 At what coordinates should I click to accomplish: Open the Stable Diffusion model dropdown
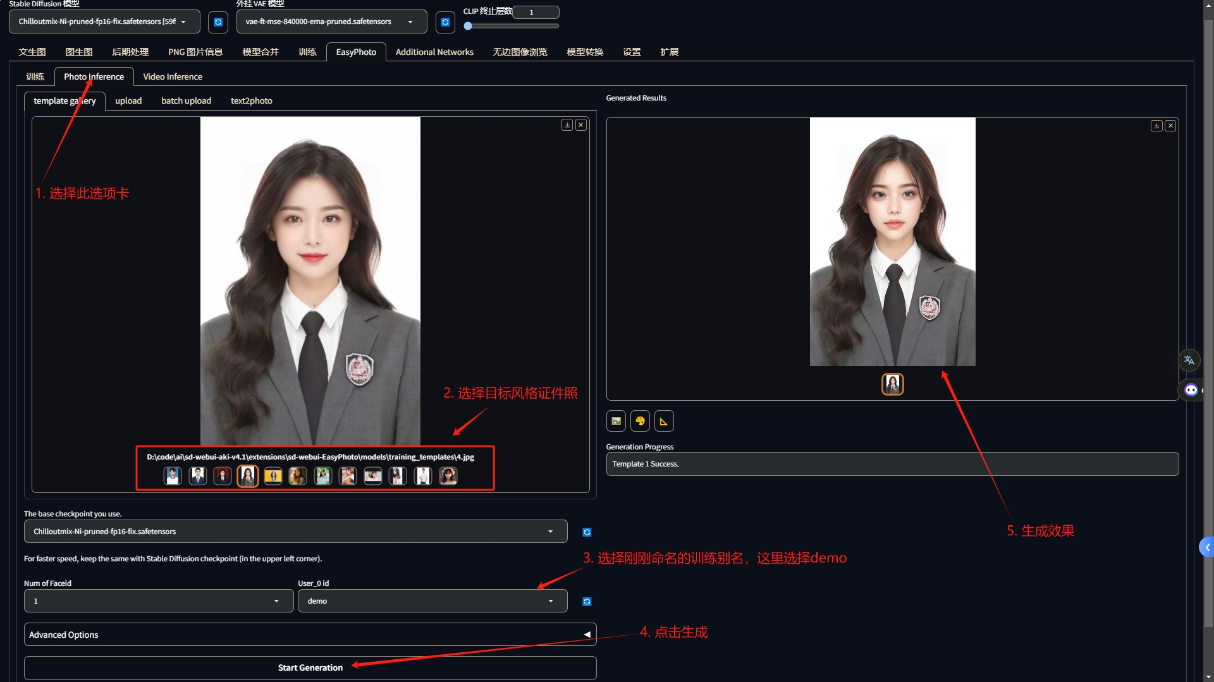click(x=104, y=21)
